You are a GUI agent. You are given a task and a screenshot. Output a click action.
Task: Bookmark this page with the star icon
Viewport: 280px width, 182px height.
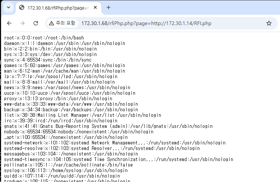coord(269,23)
